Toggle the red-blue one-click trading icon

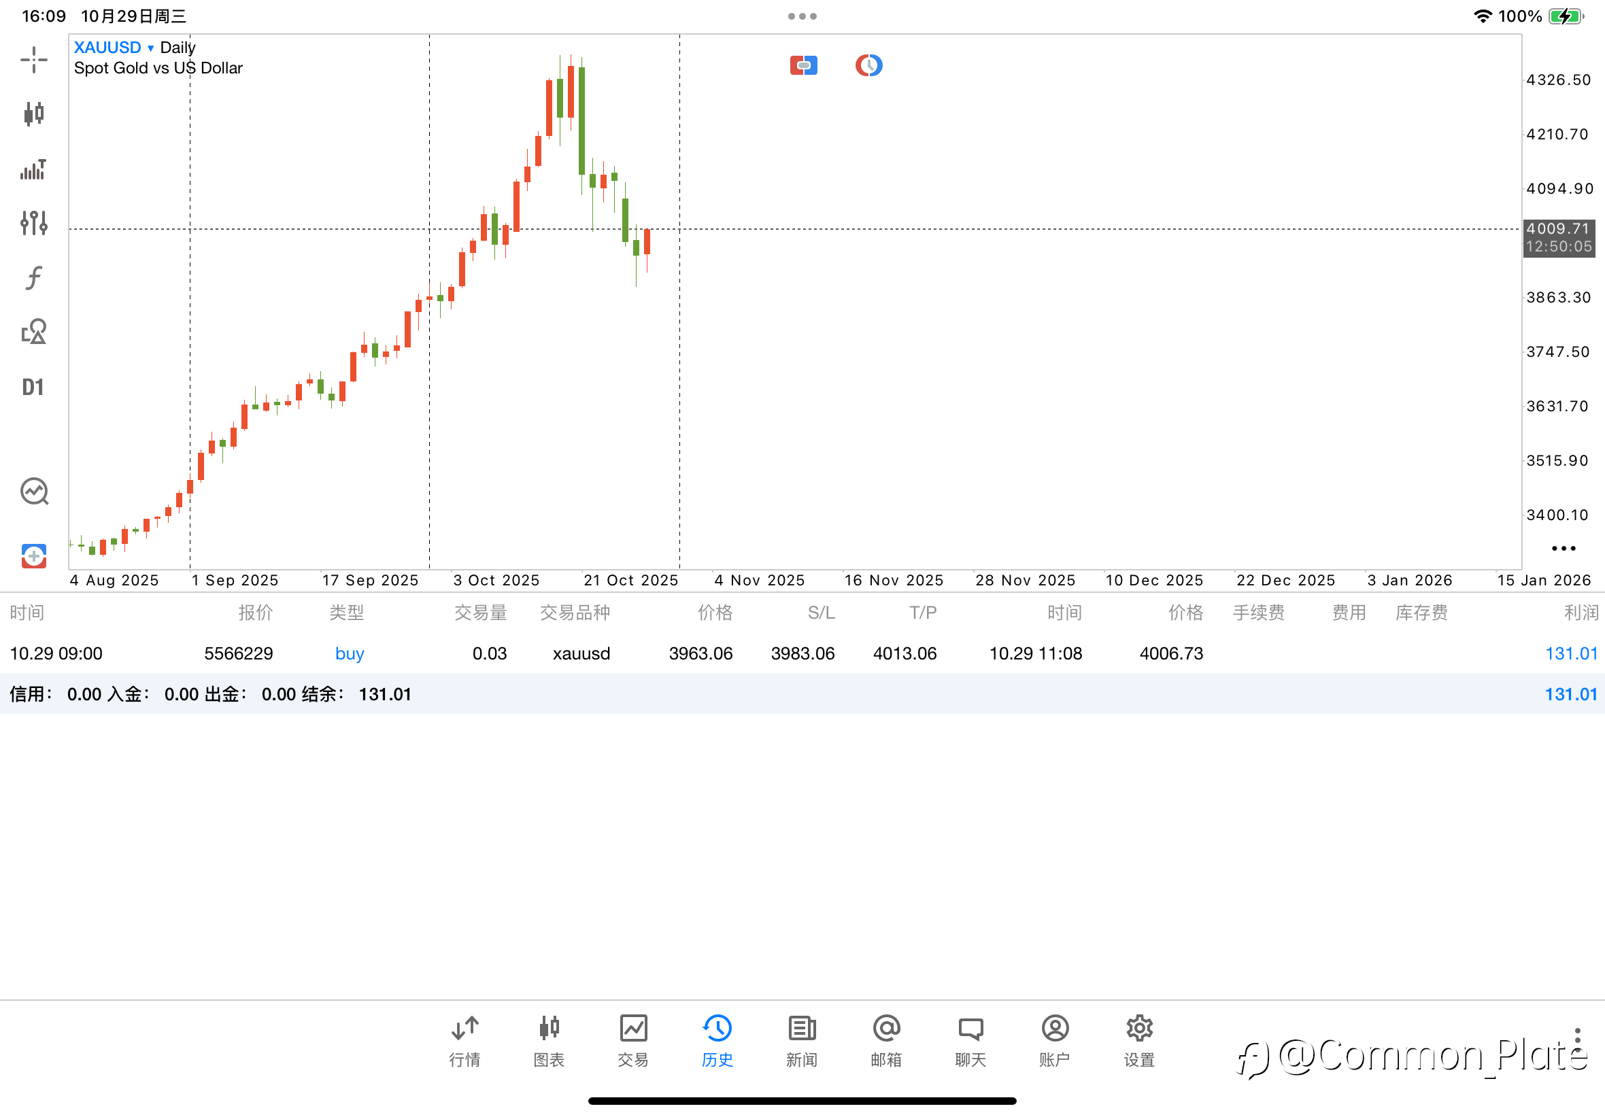[804, 66]
